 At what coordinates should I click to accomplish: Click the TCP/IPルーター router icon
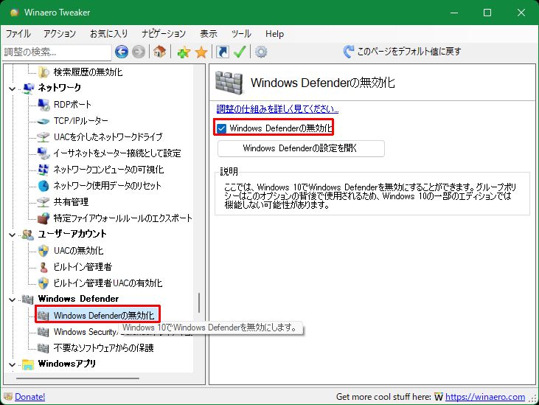click(44, 121)
